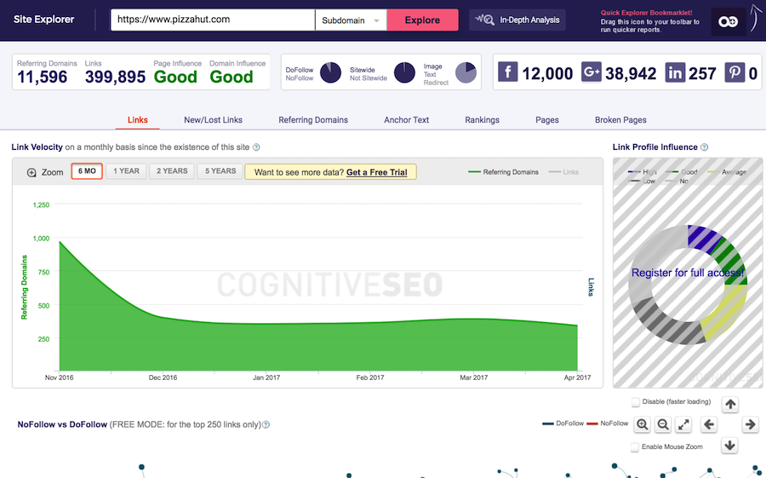Screen dimensions: 766x478
Task: Switch to the Referring Domains tab
Action: coord(313,120)
